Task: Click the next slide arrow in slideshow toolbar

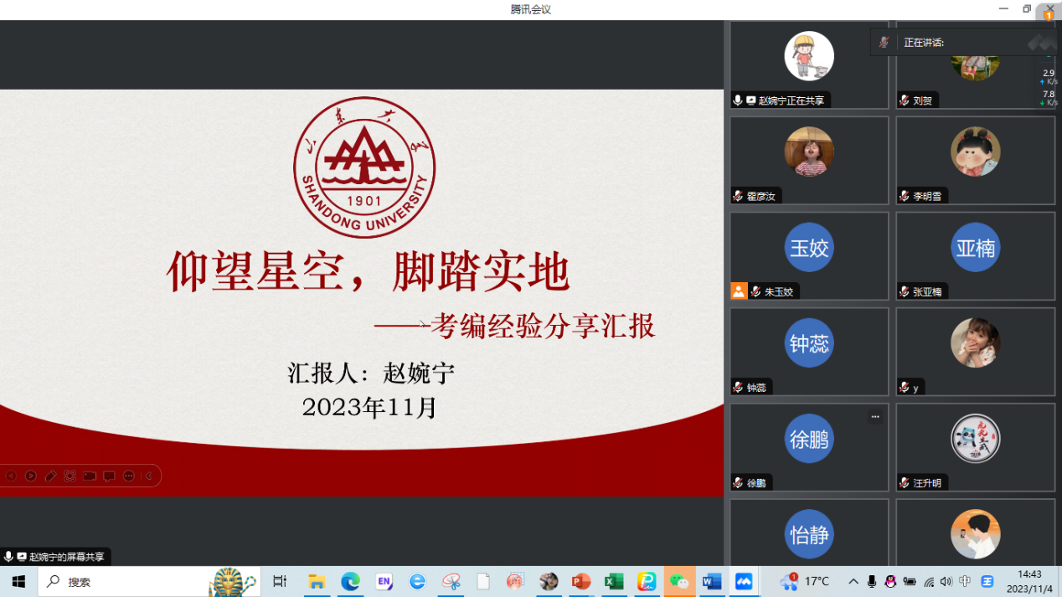Action: (x=31, y=476)
